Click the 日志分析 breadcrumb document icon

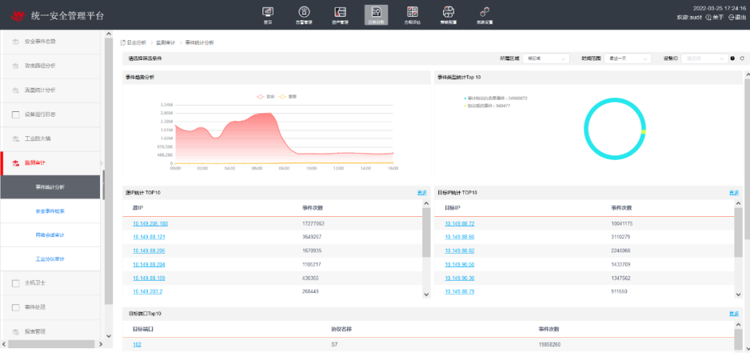[123, 42]
